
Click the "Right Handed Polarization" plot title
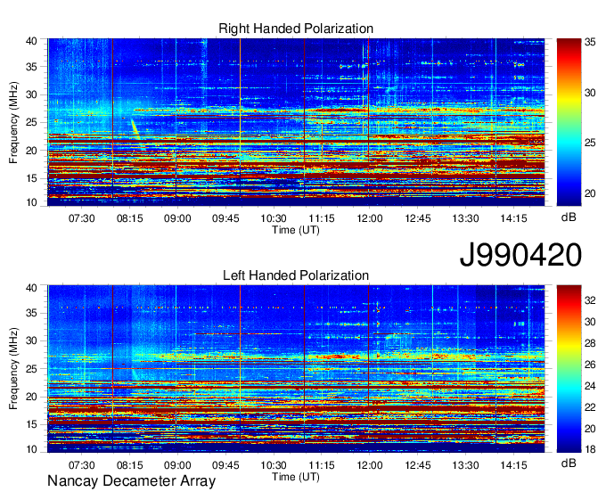(x=296, y=29)
